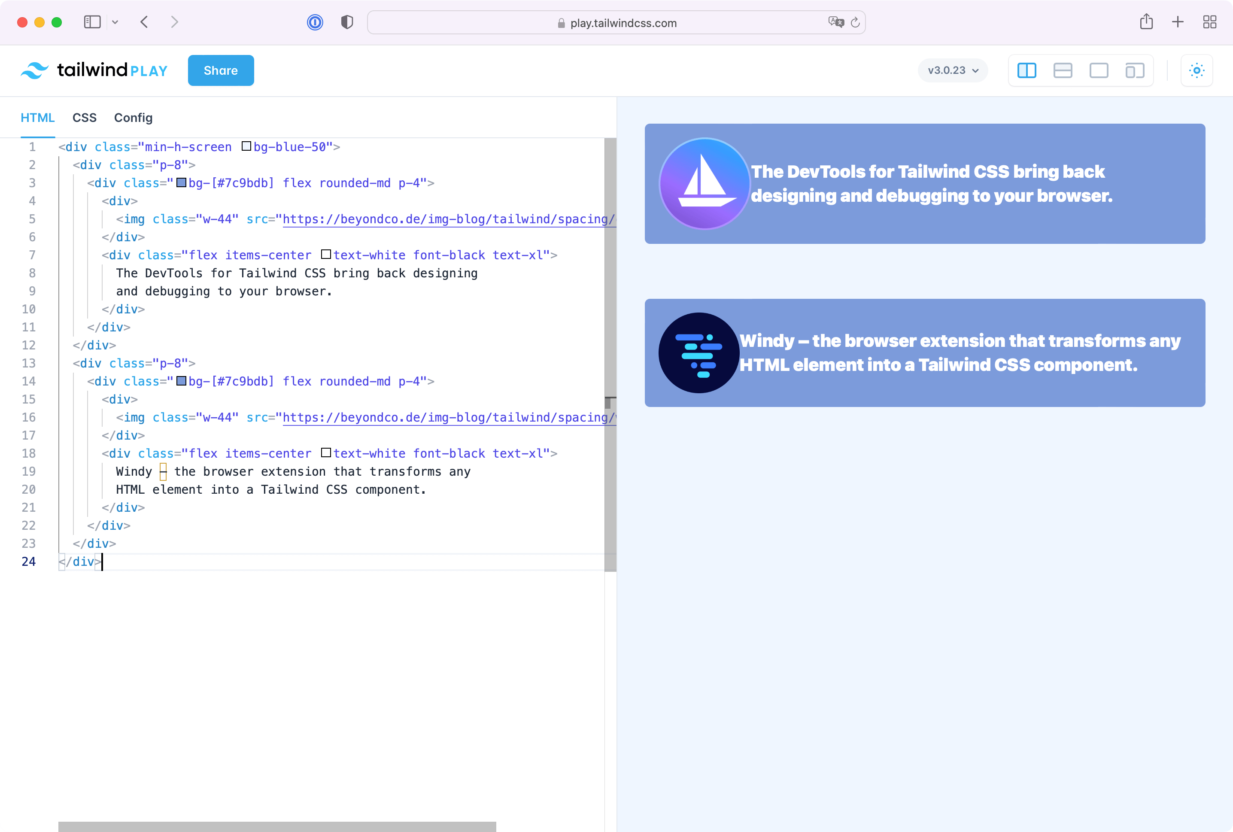Open the responsive design mode icon
The width and height of the screenshot is (1233, 832).
coord(1135,70)
